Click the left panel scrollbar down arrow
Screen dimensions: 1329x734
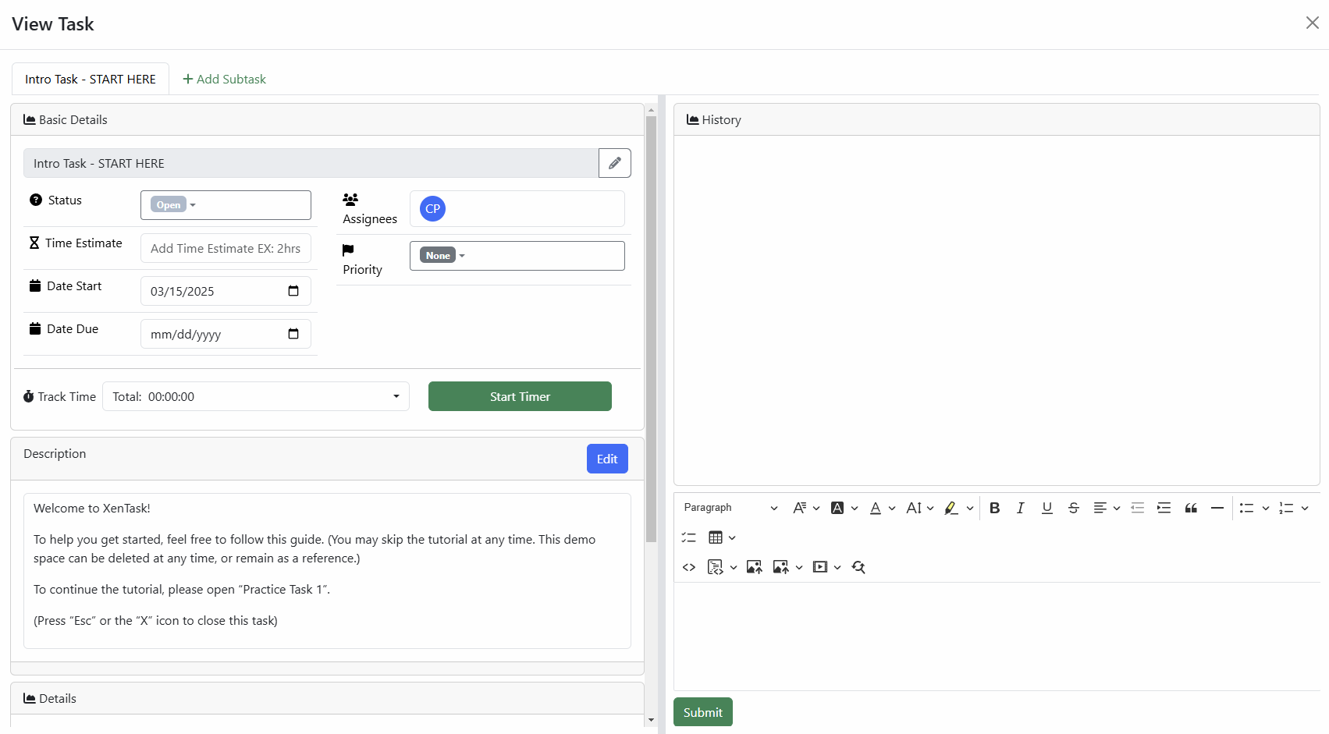(x=651, y=720)
